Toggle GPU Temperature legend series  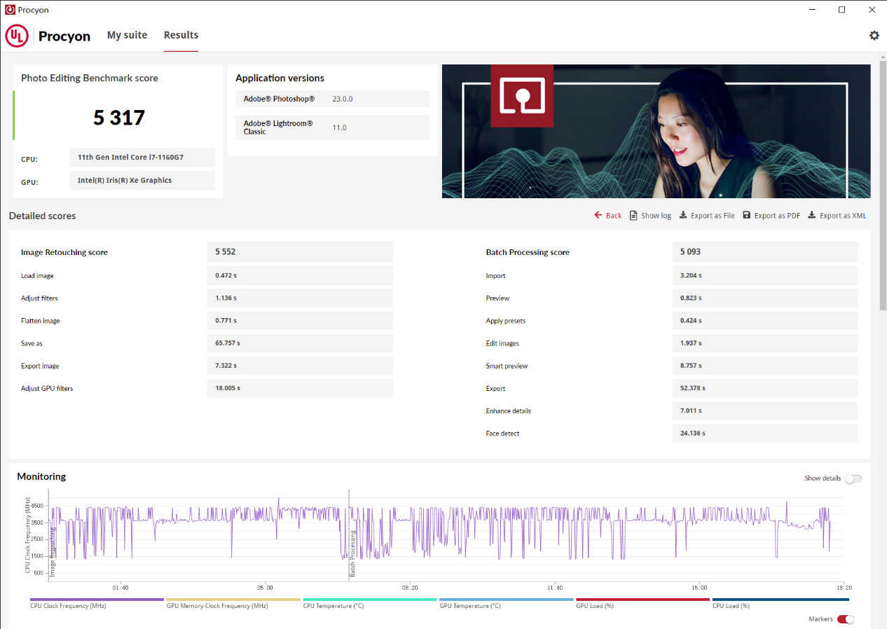pyautogui.click(x=507, y=602)
